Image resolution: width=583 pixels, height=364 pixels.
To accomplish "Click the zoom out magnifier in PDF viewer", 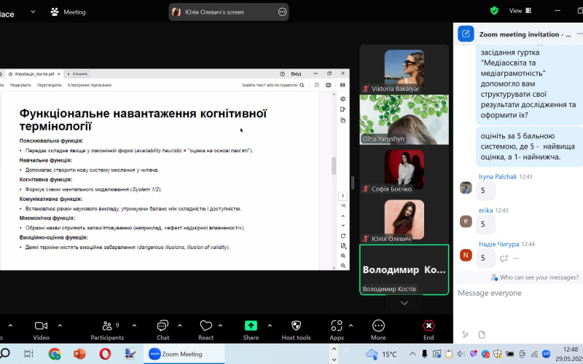I will point(343,266).
